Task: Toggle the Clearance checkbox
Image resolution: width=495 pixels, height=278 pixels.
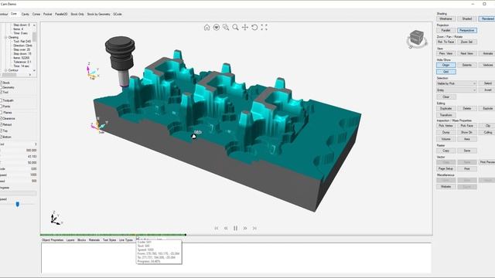Action: point(1,118)
